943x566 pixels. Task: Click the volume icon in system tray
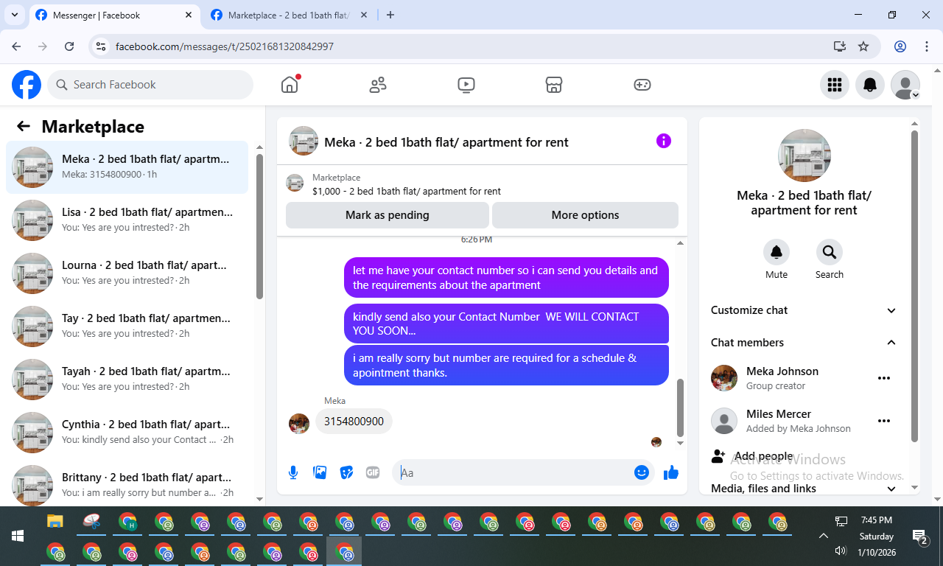[x=841, y=551]
